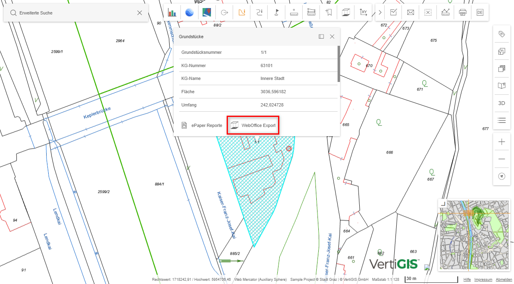Select the distance measurement ruler tool
This screenshot has width=514, height=284.
point(293,12)
